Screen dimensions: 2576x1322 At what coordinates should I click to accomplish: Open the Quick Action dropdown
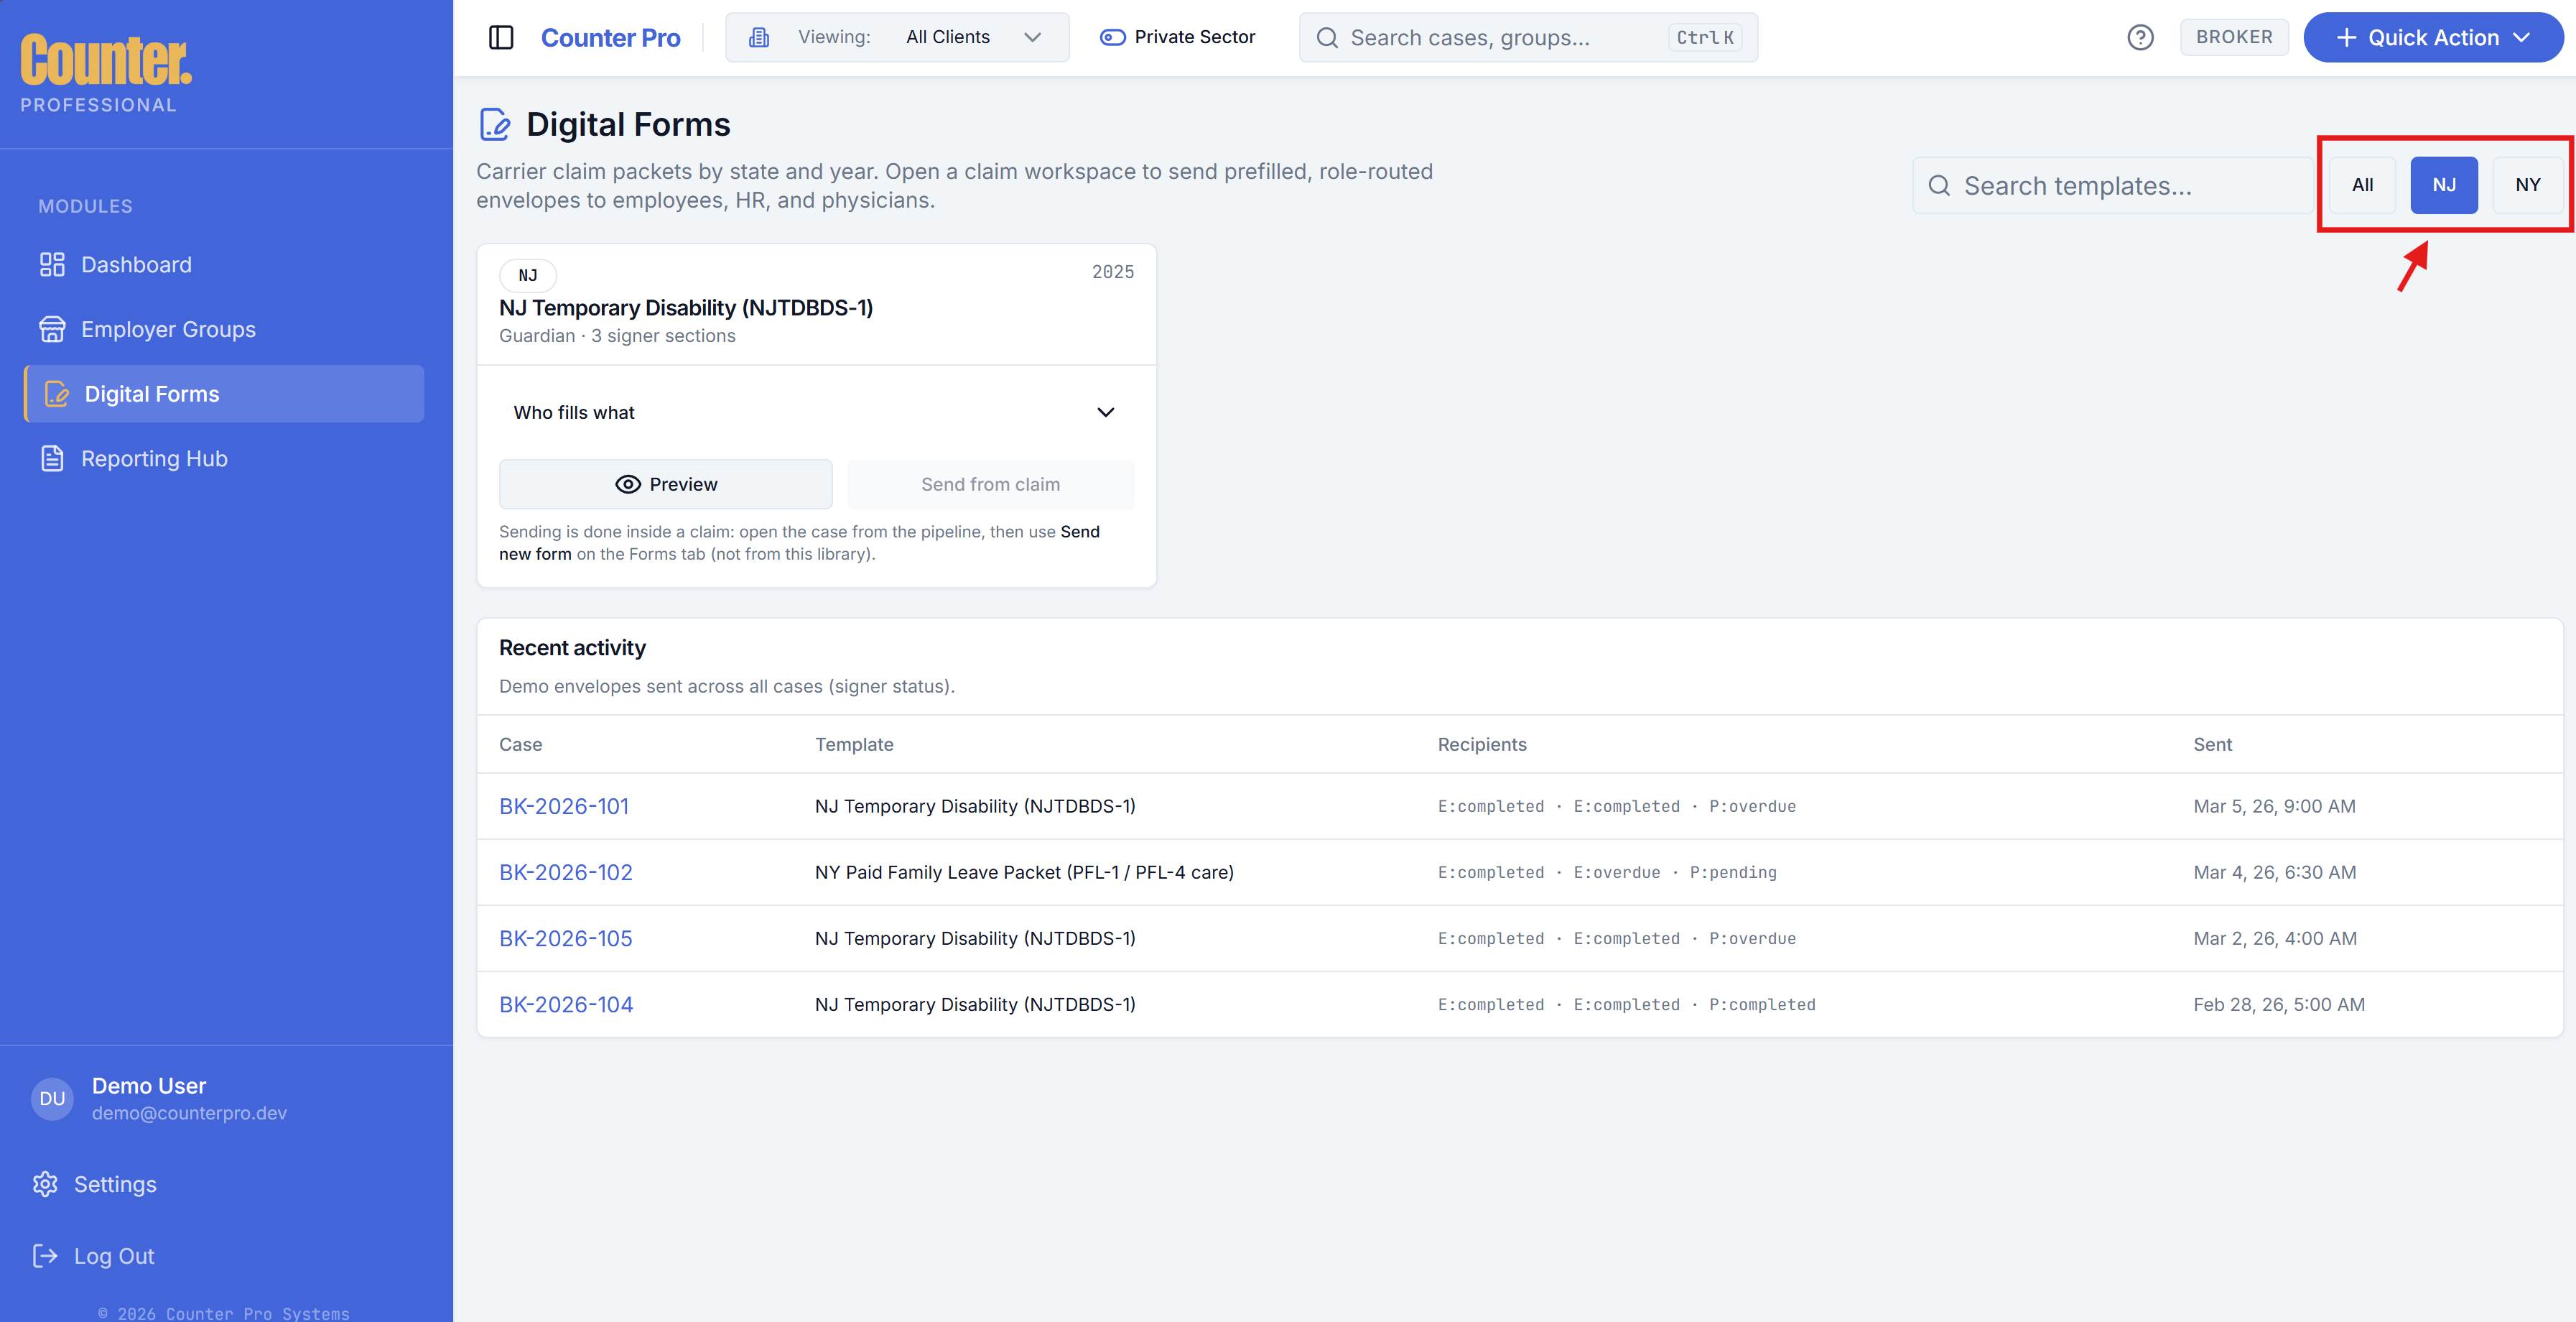(x=2433, y=37)
